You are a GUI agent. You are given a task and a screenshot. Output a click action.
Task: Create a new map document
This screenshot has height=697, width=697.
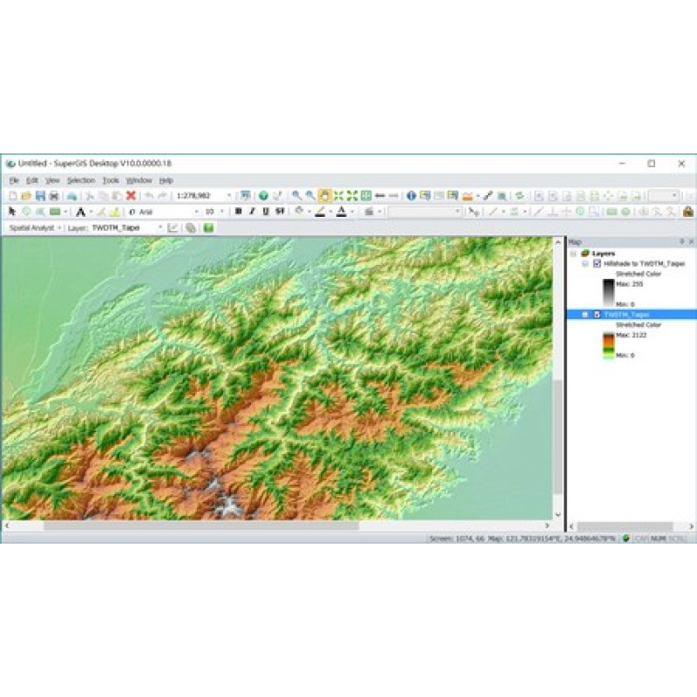pyautogui.click(x=13, y=196)
